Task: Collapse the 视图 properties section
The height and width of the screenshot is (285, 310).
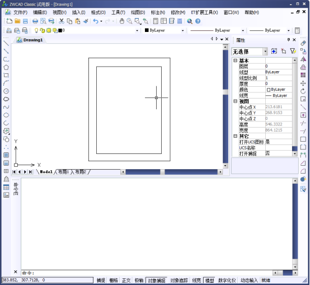Action: [235, 101]
